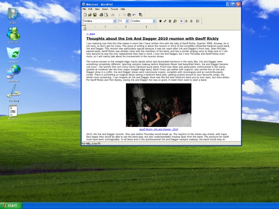The image size is (279, 209).
Task: Click the concert photo in the document
Action: click(159, 105)
